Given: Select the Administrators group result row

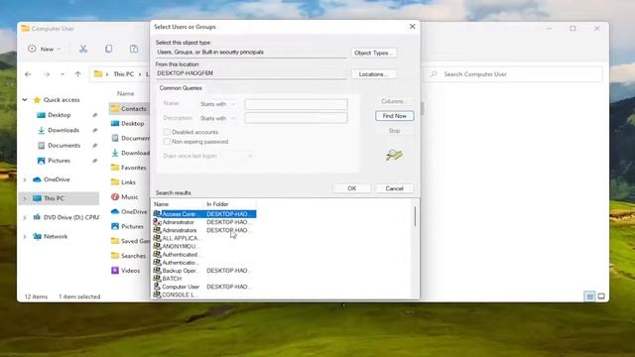Looking at the screenshot, I should pyautogui.click(x=204, y=230).
